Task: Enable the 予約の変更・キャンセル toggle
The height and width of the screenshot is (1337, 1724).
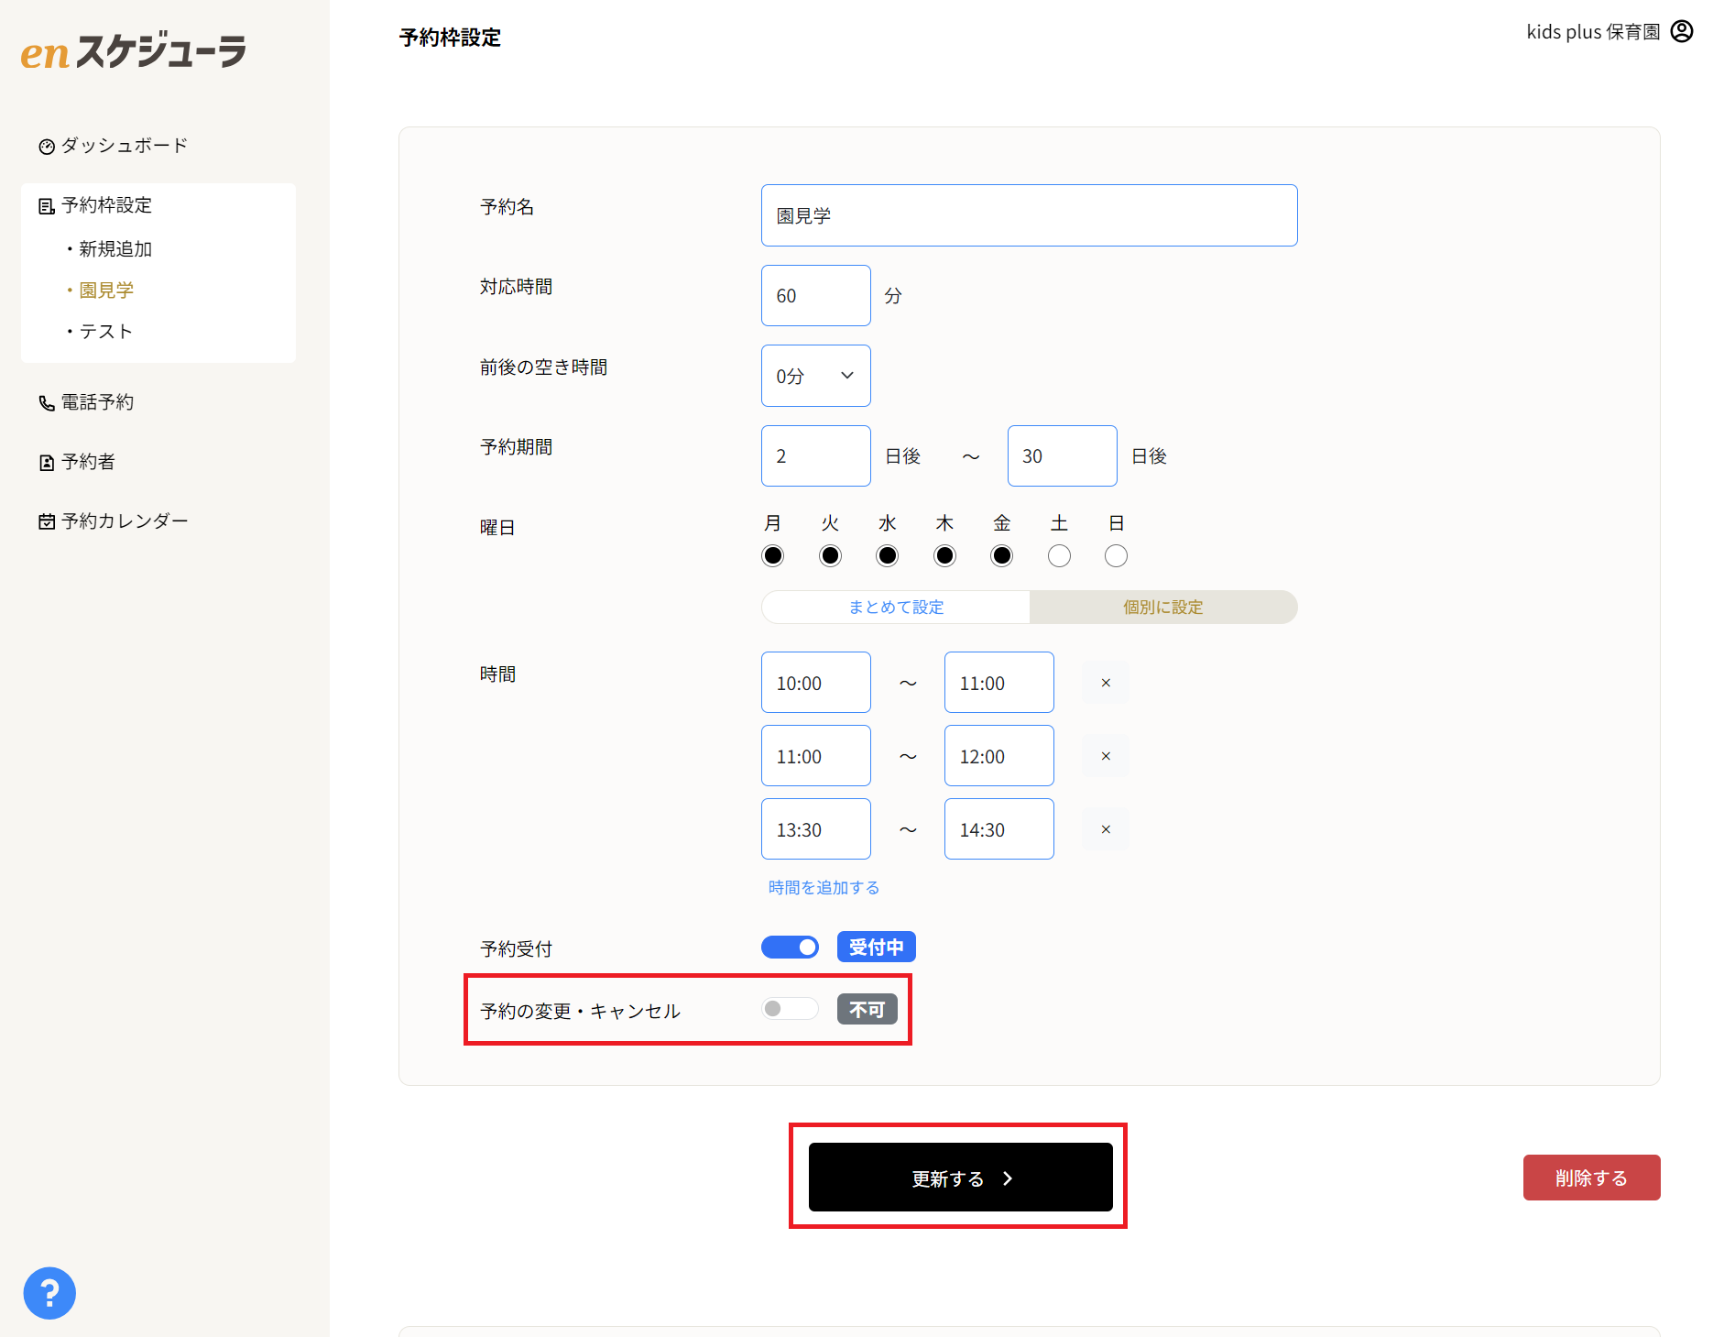Action: pyautogui.click(x=790, y=1009)
